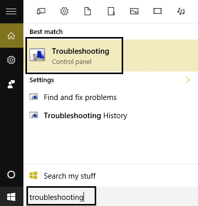Filter results by Folders icon
Screen dimensions: 198x206
click(111, 11)
